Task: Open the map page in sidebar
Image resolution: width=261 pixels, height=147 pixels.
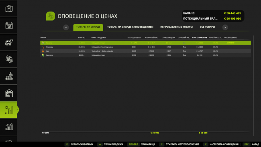Action: coord(9,8)
